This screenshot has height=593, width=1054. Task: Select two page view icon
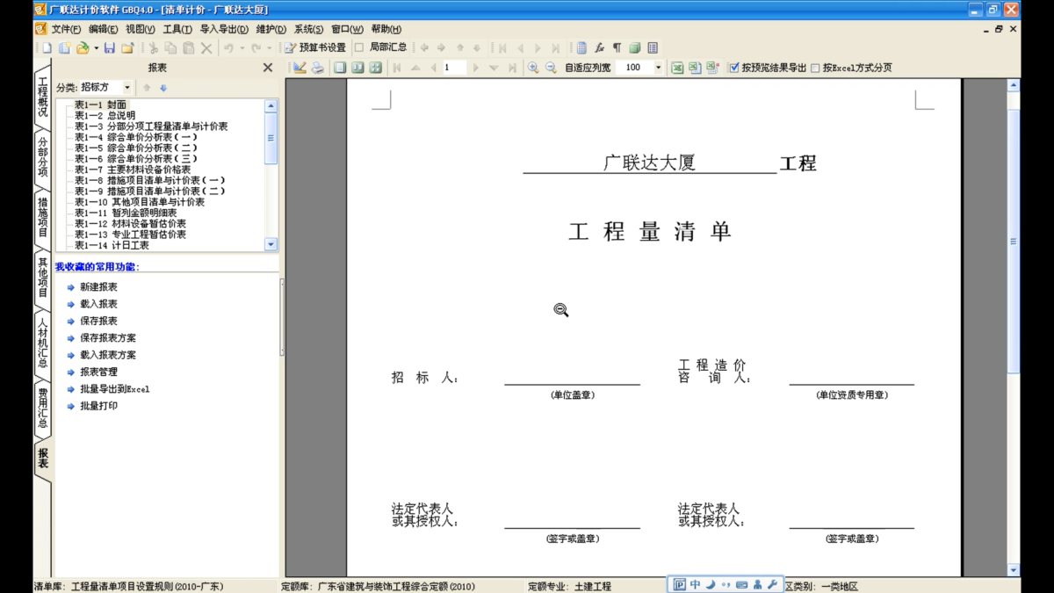357,68
